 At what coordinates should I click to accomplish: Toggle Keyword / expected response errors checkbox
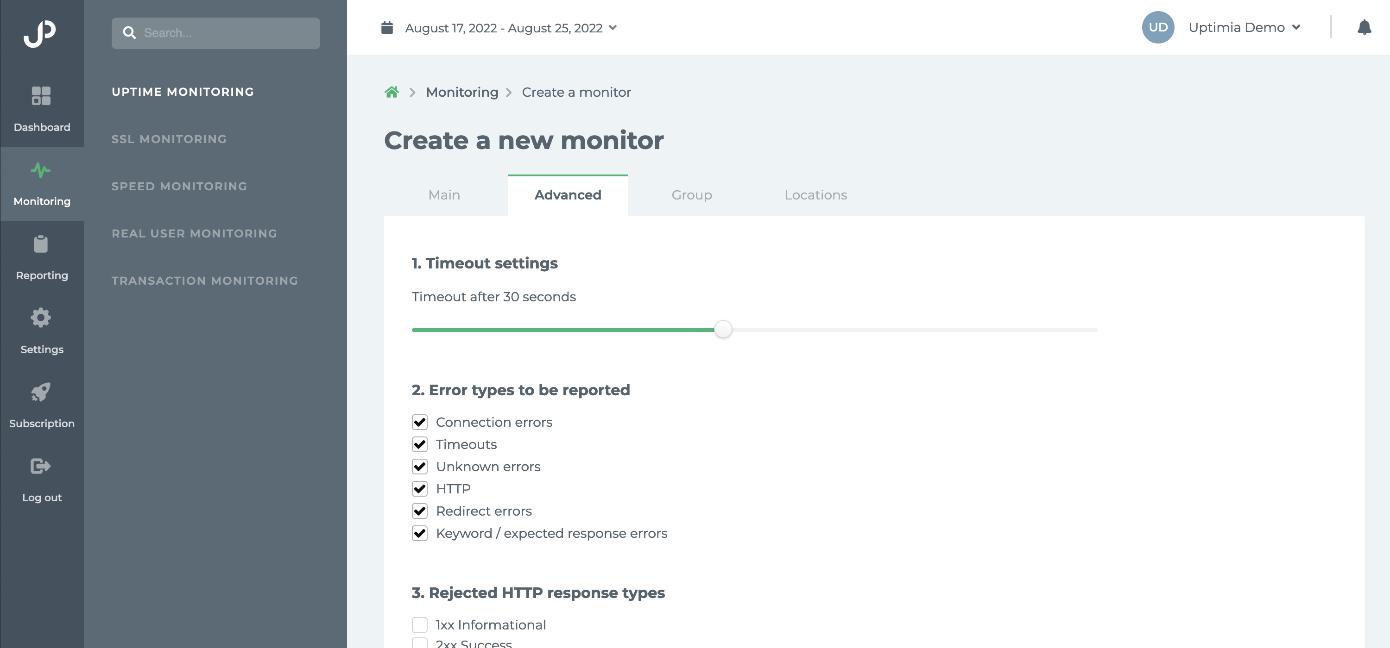coord(420,533)
